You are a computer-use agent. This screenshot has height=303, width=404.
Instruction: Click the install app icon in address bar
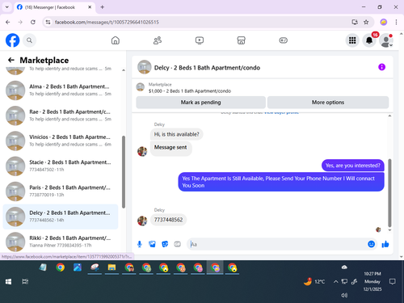pyautogui.click(x=355, y=22)
